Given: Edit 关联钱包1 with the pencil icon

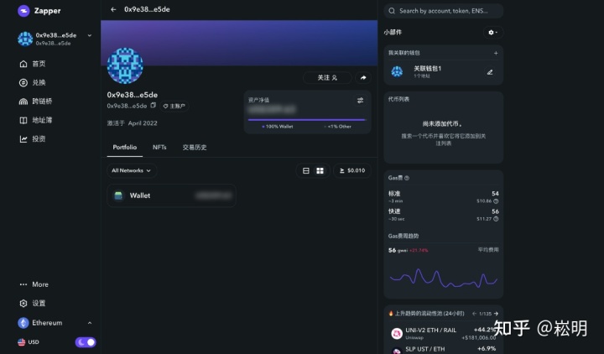Looking at the screenshot, I should (490, 72).
